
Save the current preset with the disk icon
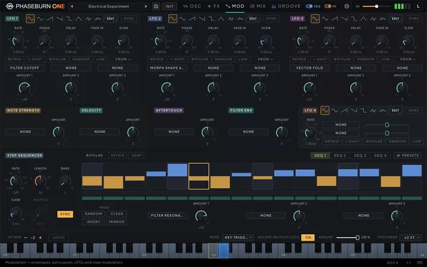click(x=156, y=7)
